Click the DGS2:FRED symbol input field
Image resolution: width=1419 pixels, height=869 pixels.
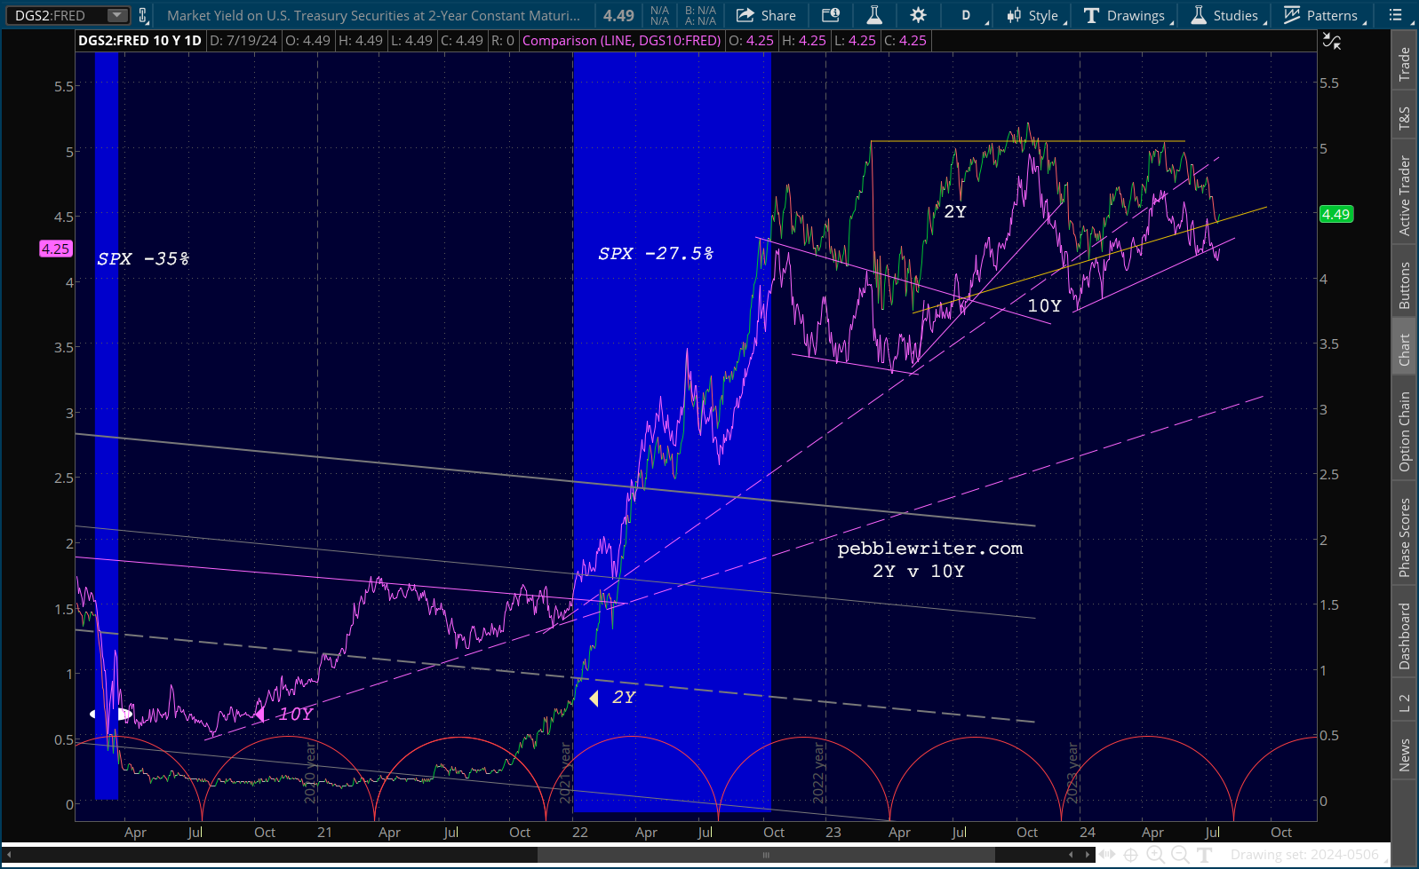coord(57,15)
